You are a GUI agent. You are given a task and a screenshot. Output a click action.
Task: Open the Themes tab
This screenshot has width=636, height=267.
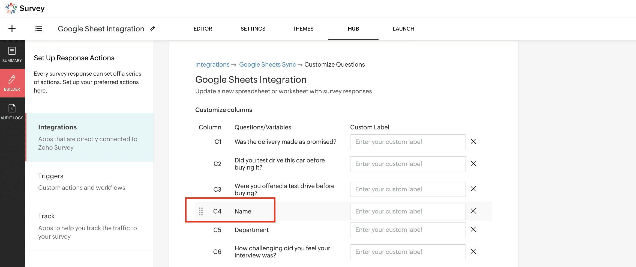(303, 29)
